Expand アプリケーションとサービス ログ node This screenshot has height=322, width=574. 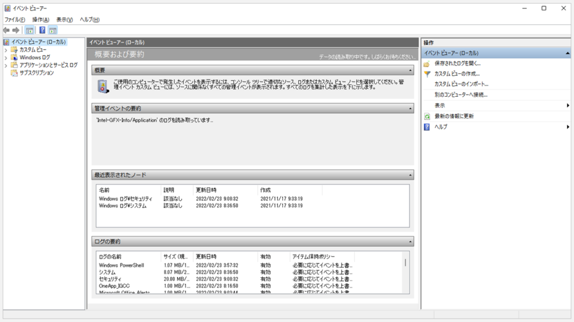point(6,65)
